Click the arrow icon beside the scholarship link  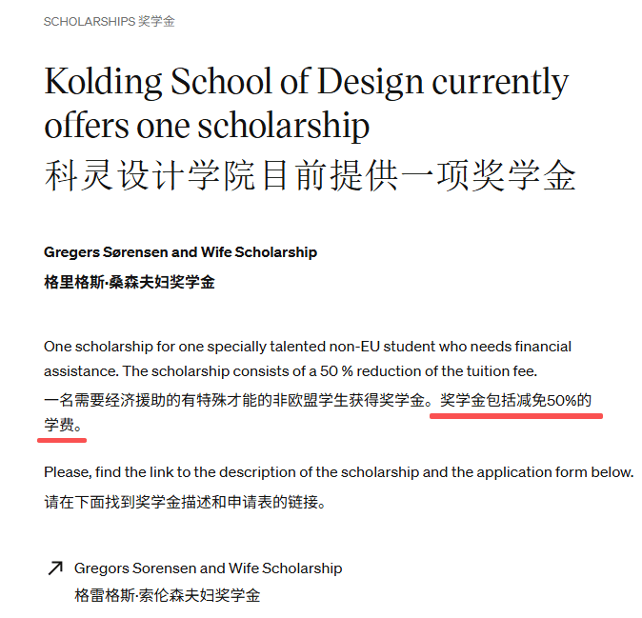point(54,568)
